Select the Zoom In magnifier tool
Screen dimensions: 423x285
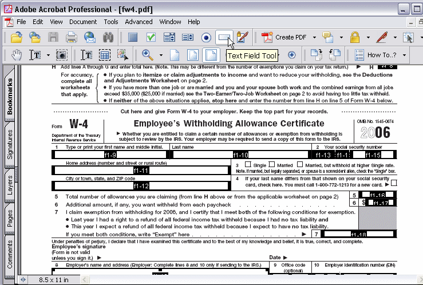(148, 55)
